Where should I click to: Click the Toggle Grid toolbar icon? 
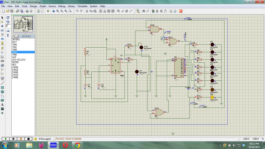pyautogui.click(x=43, y=11)
